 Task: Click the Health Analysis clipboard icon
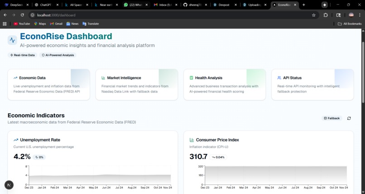tap(192, 78)
